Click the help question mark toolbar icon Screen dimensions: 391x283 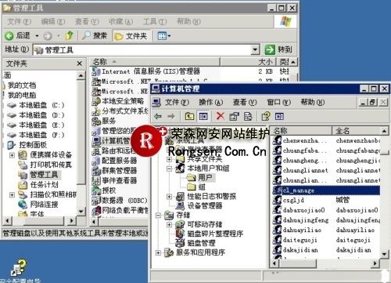tap(266, 116)
